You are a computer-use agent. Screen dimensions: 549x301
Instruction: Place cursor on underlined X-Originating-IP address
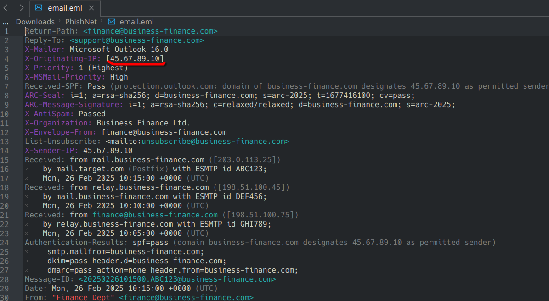tap(135, 59)
